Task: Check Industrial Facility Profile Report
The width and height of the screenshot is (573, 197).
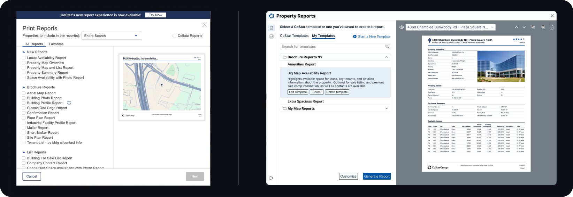Action: (24, 123)
